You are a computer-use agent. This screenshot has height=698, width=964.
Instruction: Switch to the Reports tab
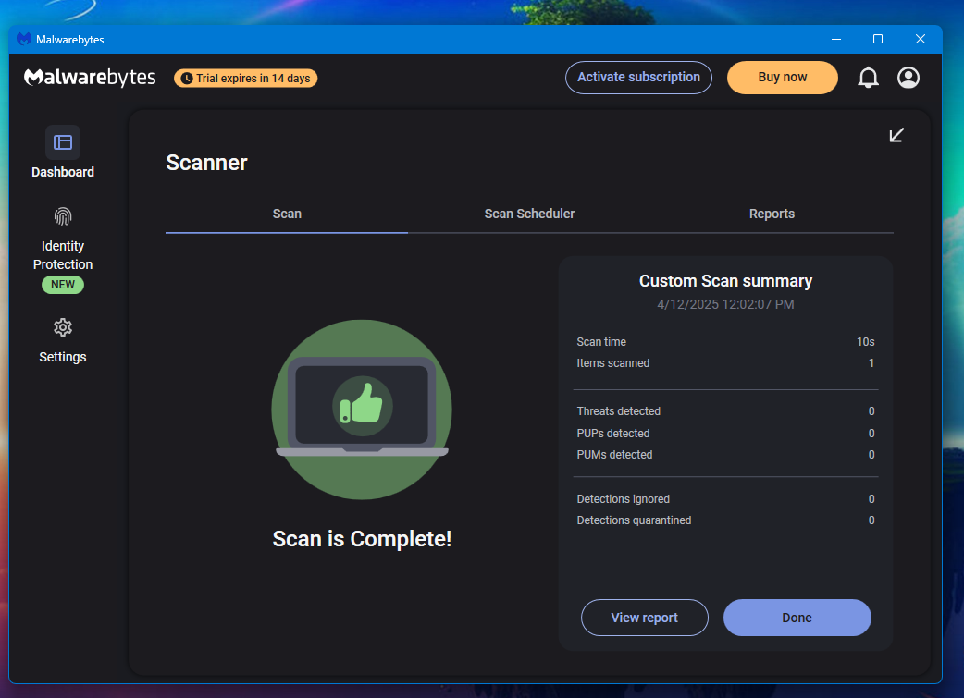tap(772, 214)
